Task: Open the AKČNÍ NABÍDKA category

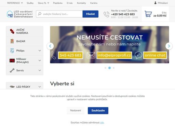Action: 25,31
